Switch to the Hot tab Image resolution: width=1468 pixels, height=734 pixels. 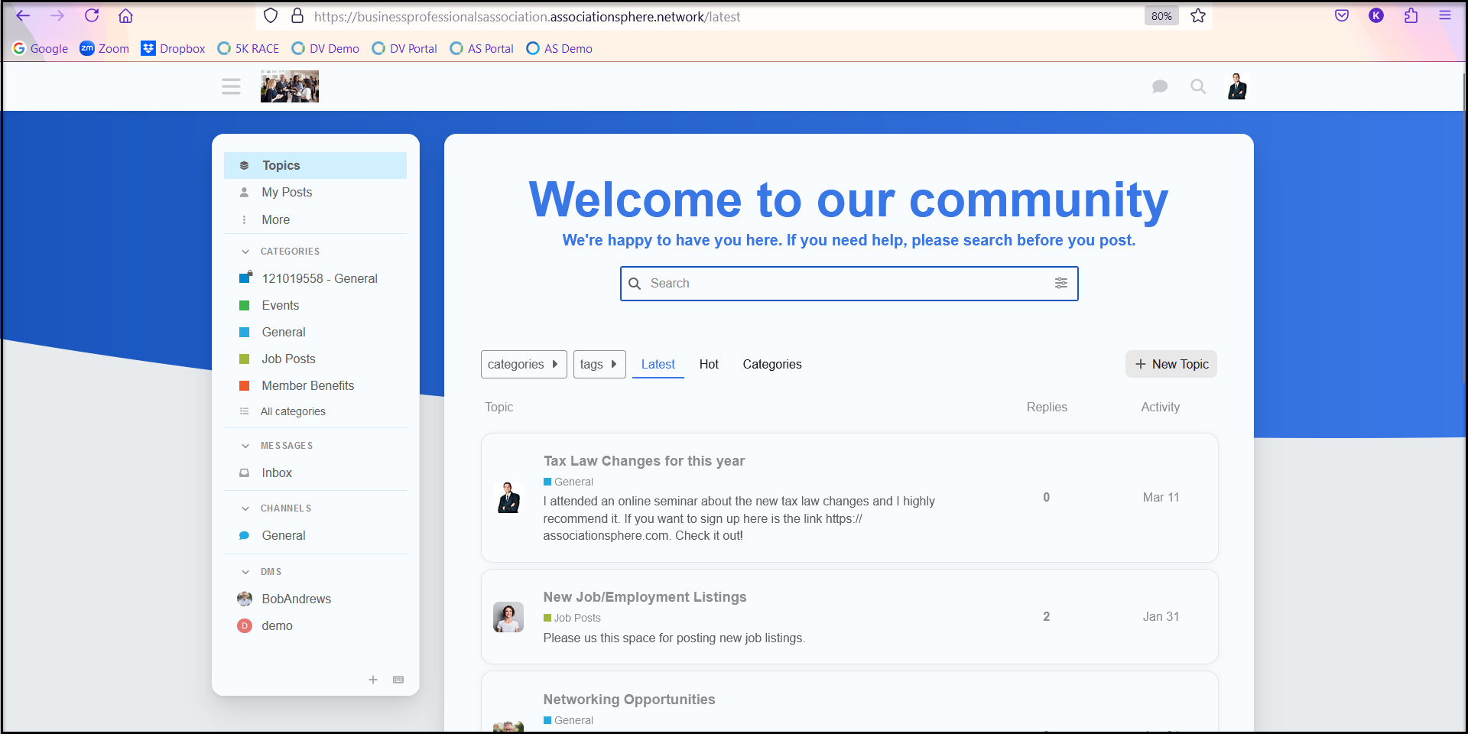pyautogui.click(x=709, y=364)
